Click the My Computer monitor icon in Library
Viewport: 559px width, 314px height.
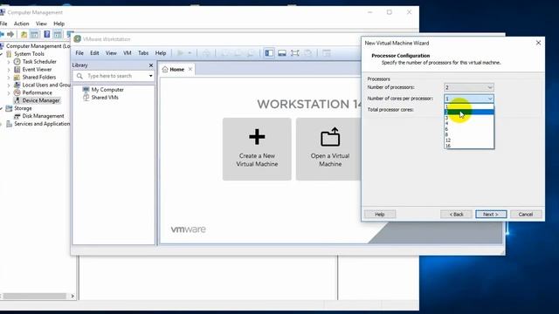pyautogui.click(x=86, y=89)
